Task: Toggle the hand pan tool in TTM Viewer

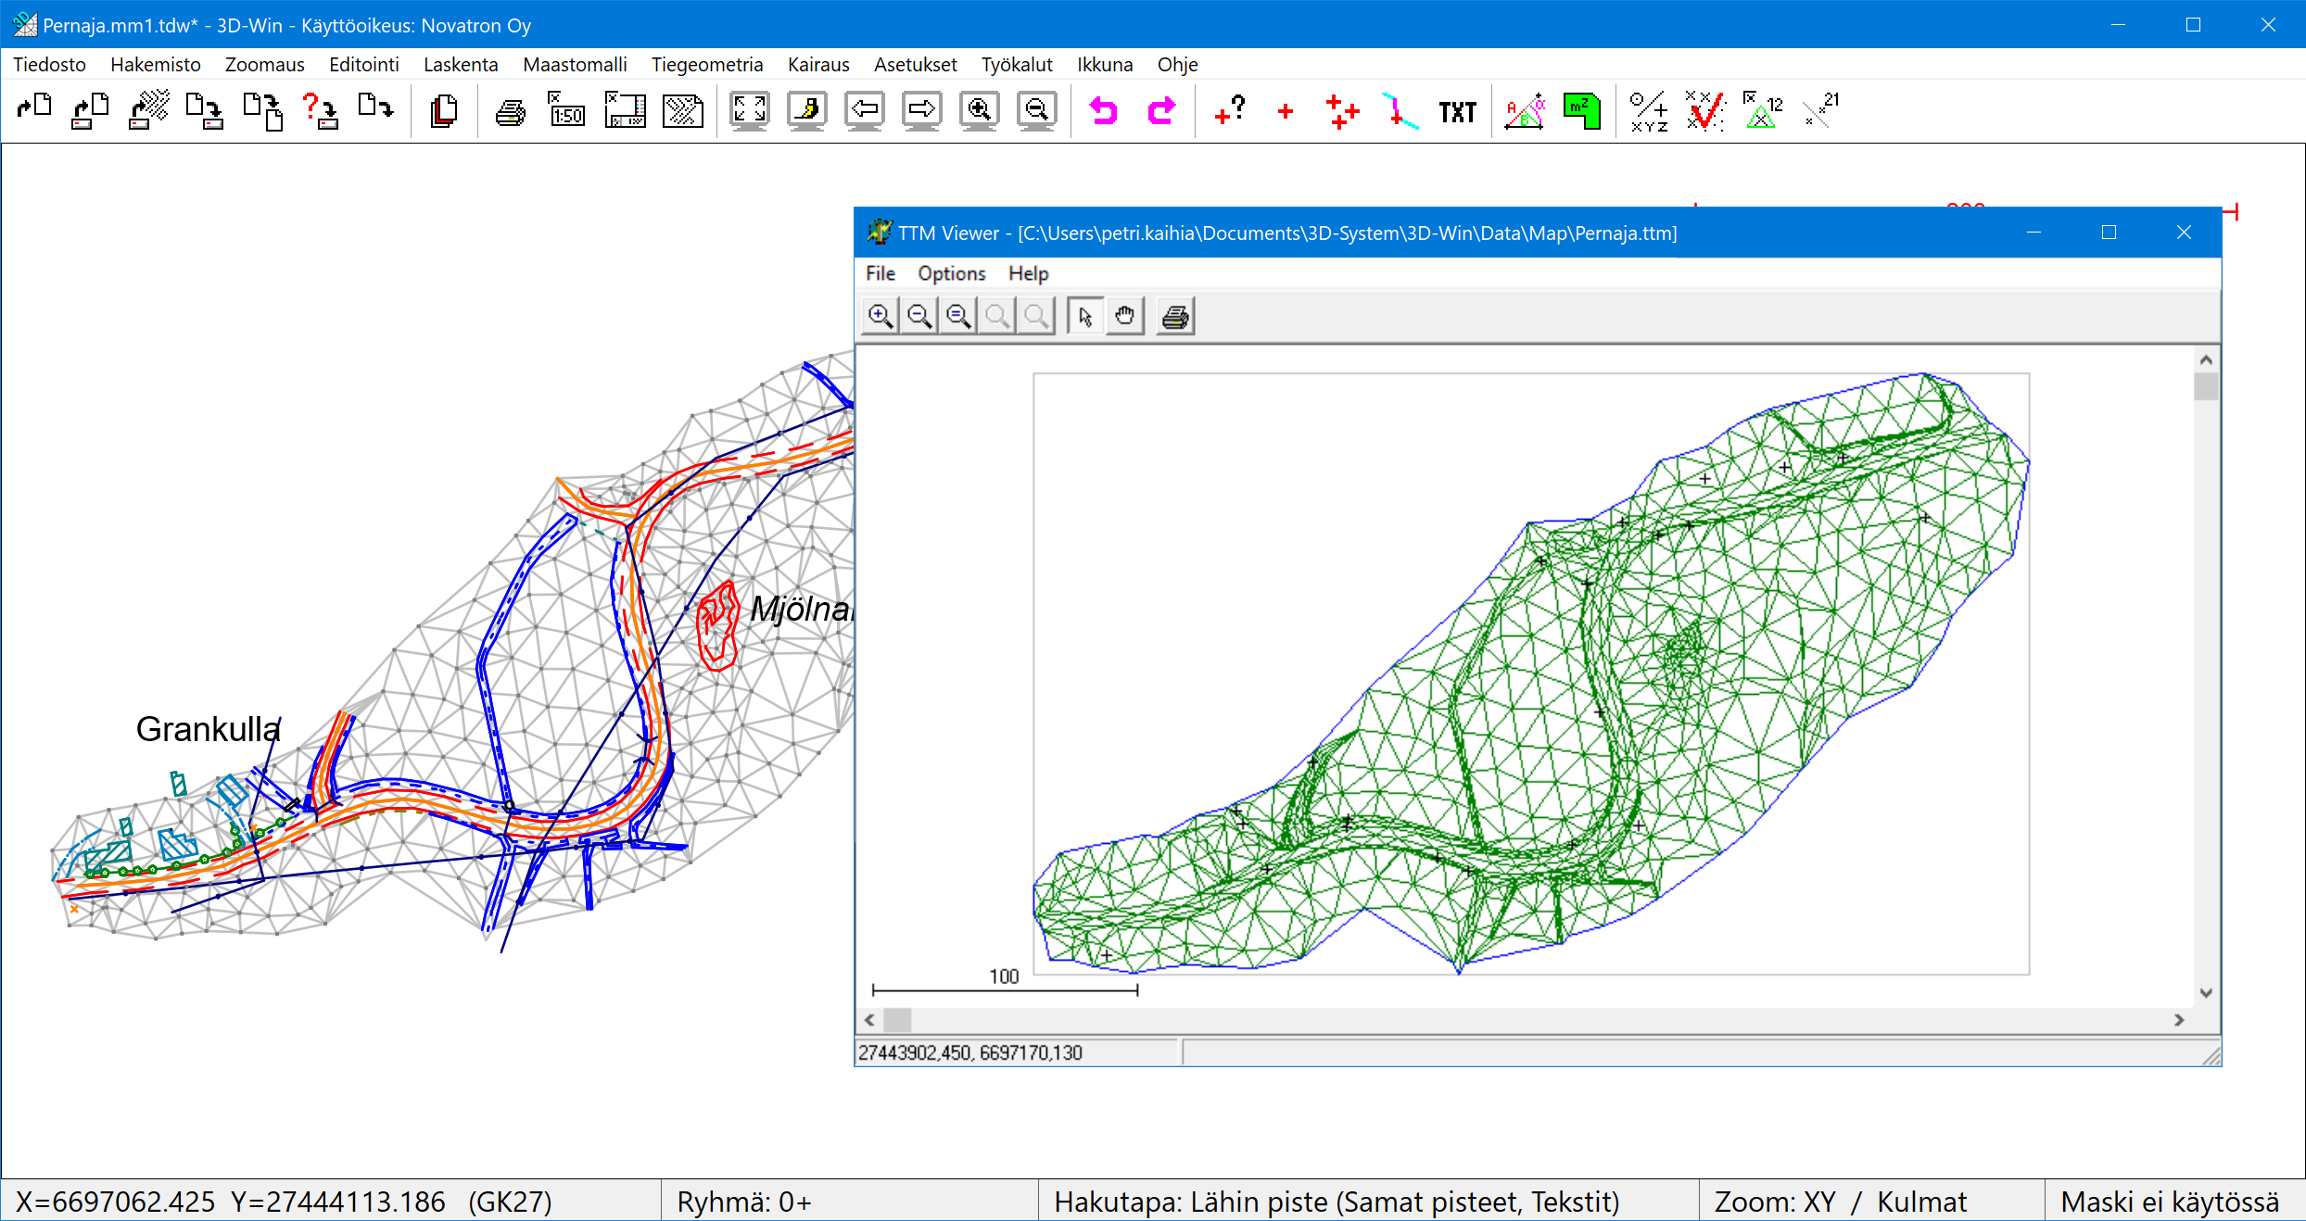Action: tap(1124, 317)
